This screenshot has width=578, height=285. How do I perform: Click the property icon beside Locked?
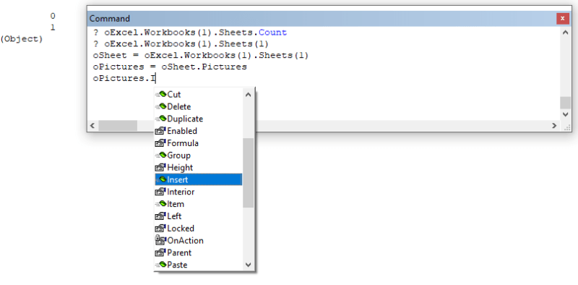pos(160,229)
